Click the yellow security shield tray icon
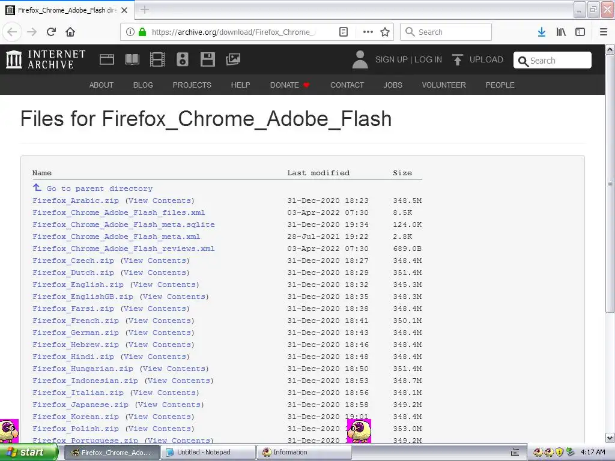The height and width of the screenshot is (461, 615). (x=559, y=452)
